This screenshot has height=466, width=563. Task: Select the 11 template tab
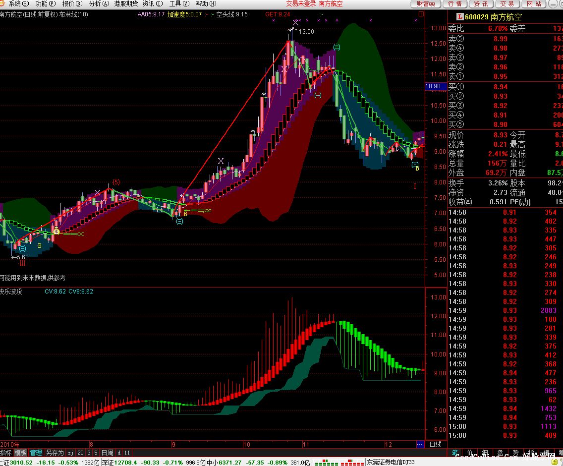click(x=127, y=453)
